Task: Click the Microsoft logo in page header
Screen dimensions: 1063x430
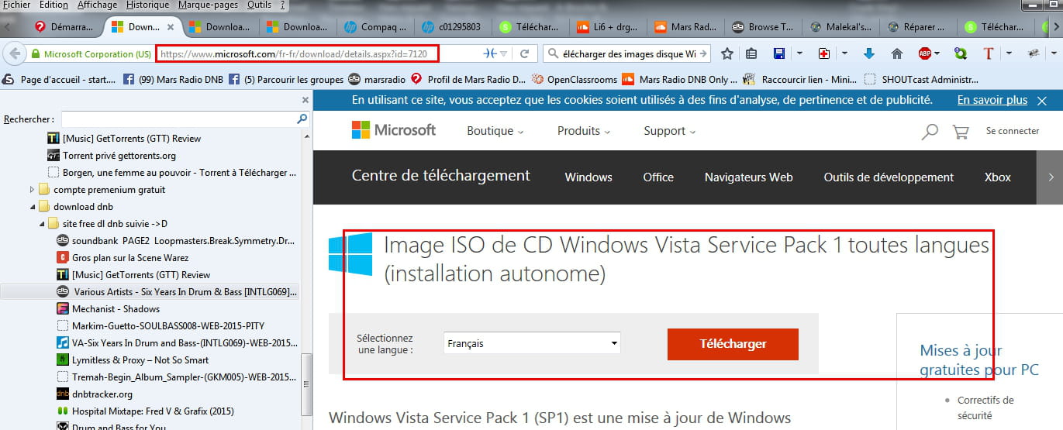Action: pyautogui.click(x=393, y=130)
